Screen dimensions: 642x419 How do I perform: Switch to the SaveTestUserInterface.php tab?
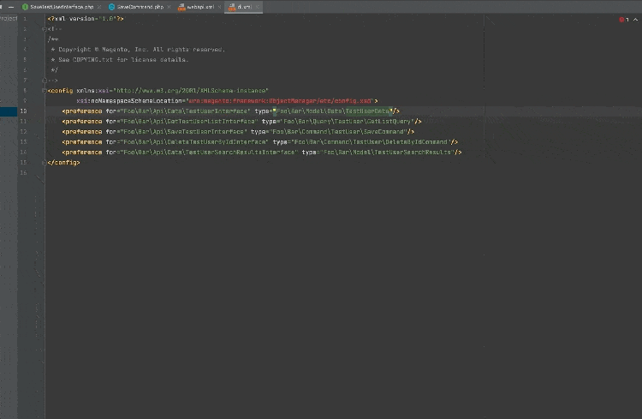click(61, 6)
